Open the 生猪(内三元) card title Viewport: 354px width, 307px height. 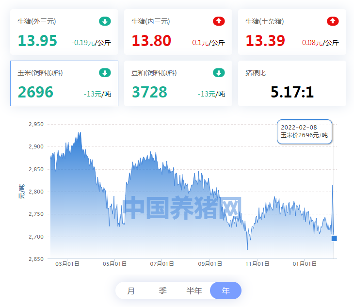(x=151, y=22)
